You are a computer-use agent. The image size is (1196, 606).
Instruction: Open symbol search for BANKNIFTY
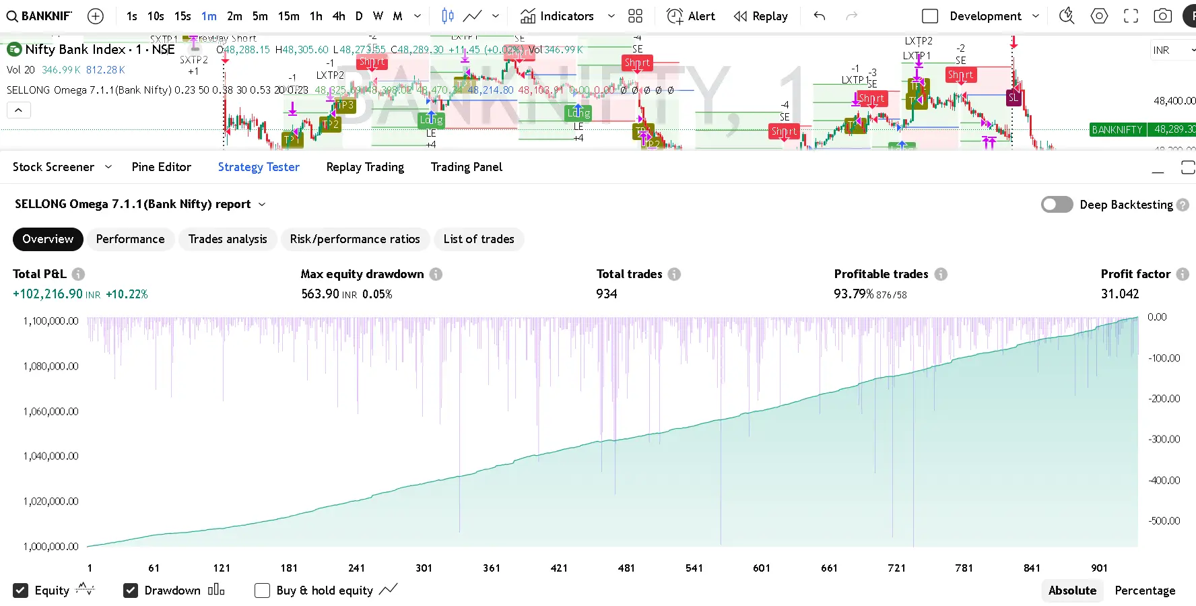click(x=39, y=16)
